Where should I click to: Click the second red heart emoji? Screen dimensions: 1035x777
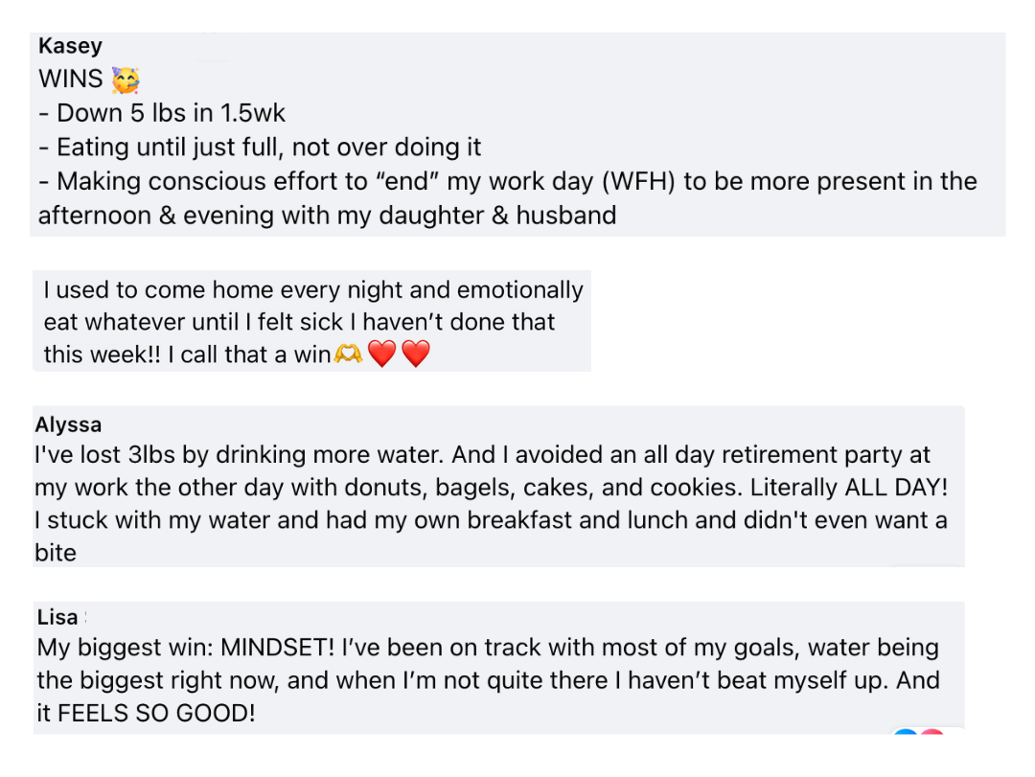tap(415, 354)
